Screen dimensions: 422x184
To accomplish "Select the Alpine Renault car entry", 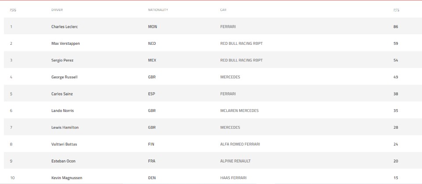I will tap(235, 161).
